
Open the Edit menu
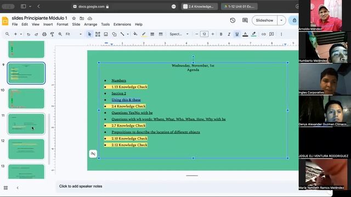click(x=25, y=24)
